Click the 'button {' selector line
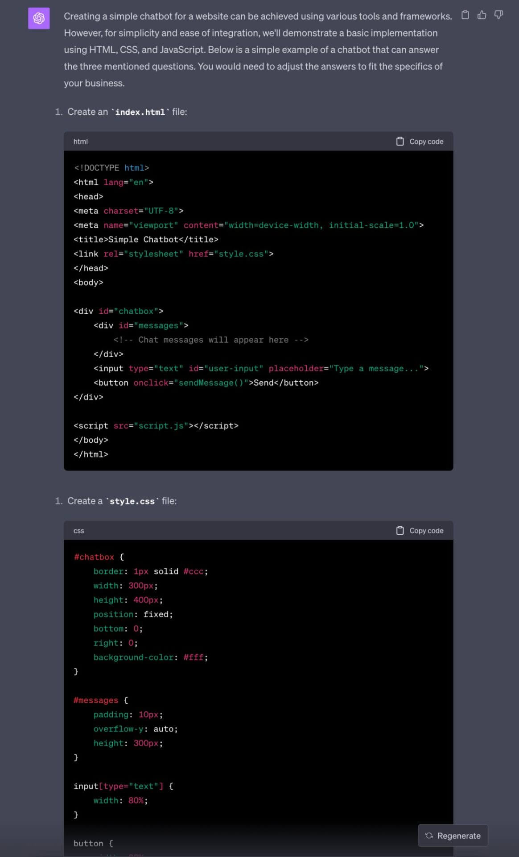This screenshot has width=519, height=857. pyautogui.click(x=93, y=843)
